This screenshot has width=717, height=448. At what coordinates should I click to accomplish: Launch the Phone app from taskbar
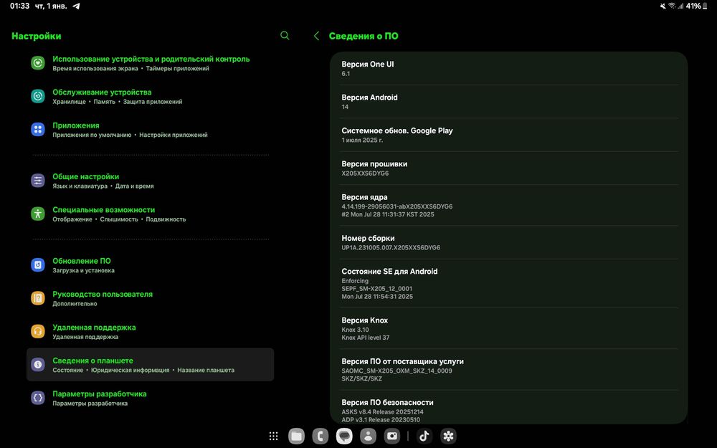click(x=320, y=436)
